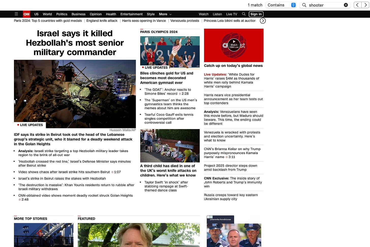The height and width of the screenshot is (247, 370).
Task: Open Israel killed Hezbollah commander headline
Action: click(75, 43)
